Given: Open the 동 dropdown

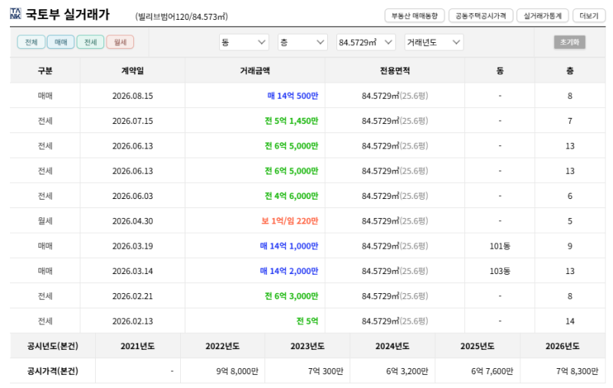Looking at the screenshot, I should pos(244,42).
